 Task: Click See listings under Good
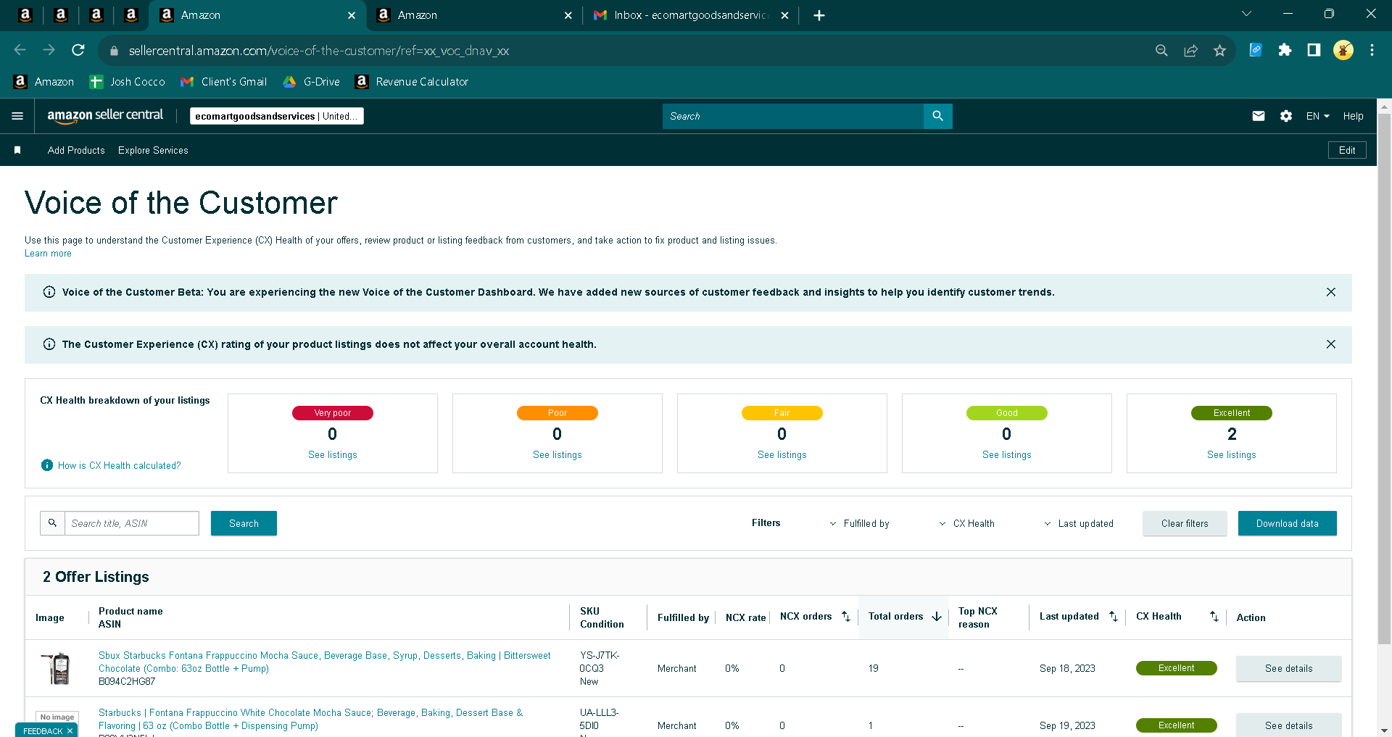pyautogui.click(x=1007, y=454)
